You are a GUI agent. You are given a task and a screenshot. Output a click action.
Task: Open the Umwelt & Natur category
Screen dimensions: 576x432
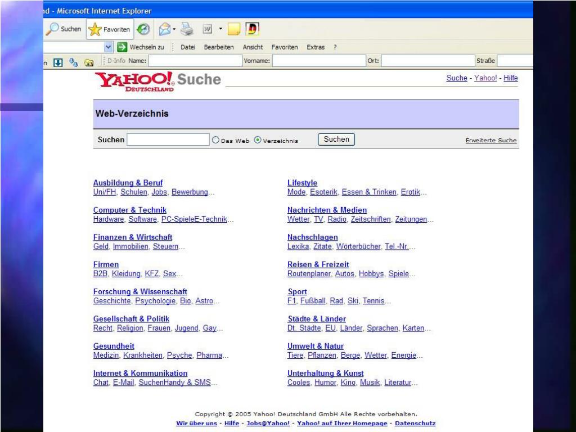pos(316,346)
